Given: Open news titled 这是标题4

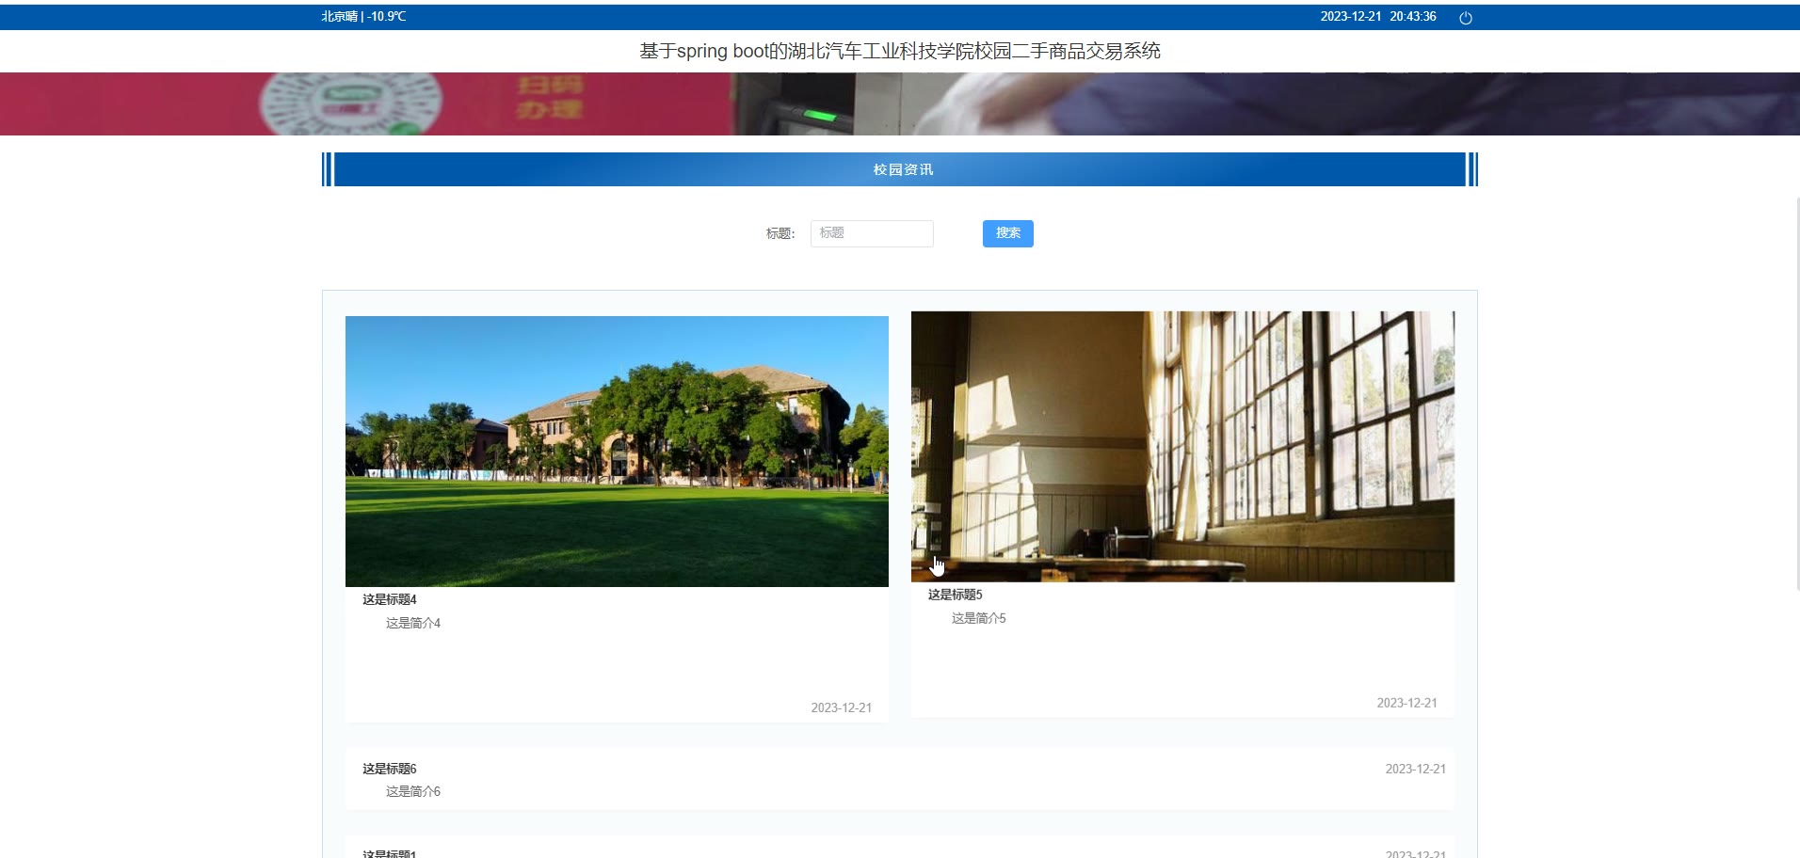Looking at the screenshot, I should [x=390, y=599].
